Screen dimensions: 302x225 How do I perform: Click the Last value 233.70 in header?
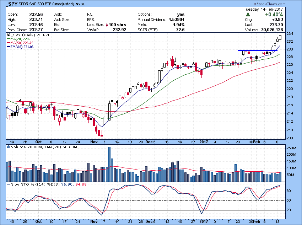(x=276, y=25)
